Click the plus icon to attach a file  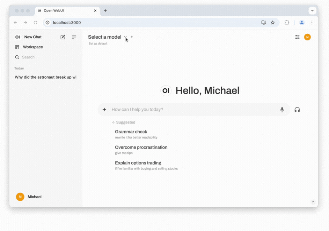(x=104, y=109)
